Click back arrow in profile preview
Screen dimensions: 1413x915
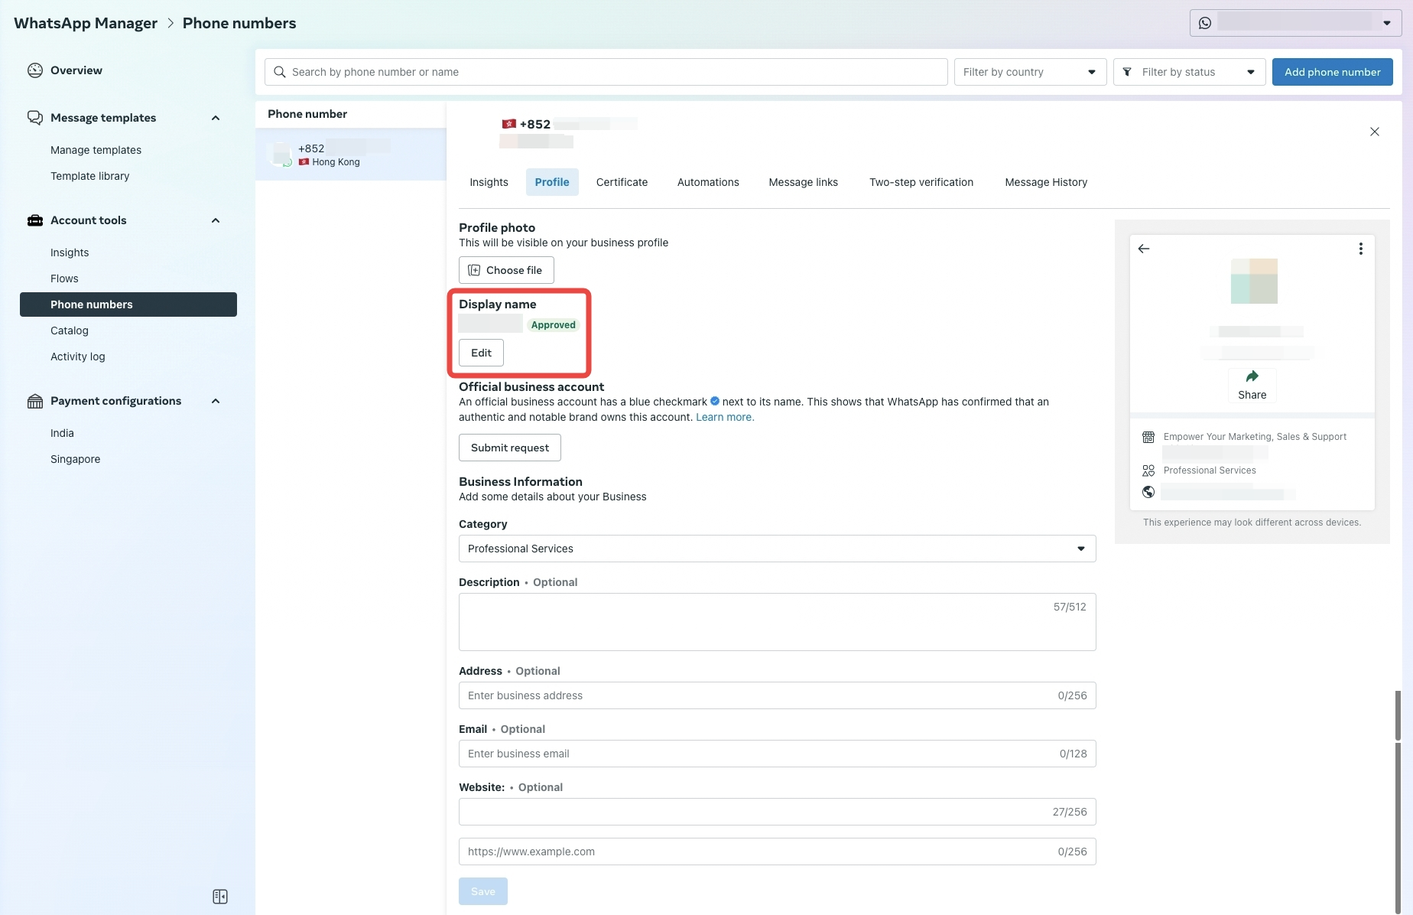(x=1144, y=249)
